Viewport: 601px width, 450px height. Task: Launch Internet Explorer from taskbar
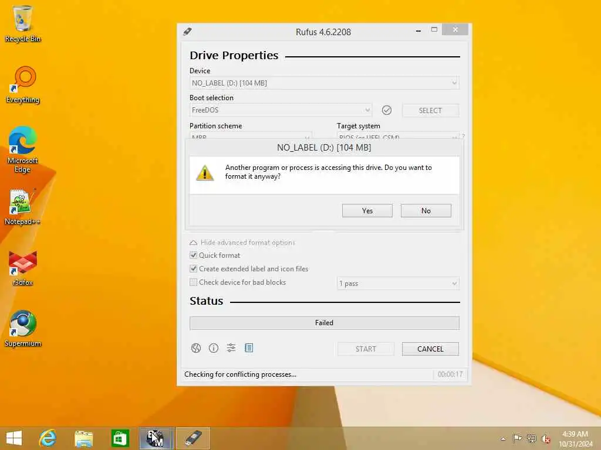click(x=48, y=438)
